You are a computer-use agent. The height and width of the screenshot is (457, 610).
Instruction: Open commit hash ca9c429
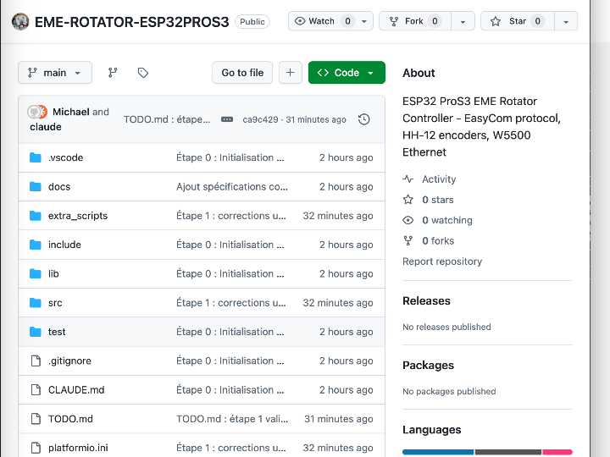(x=259, y=120)
